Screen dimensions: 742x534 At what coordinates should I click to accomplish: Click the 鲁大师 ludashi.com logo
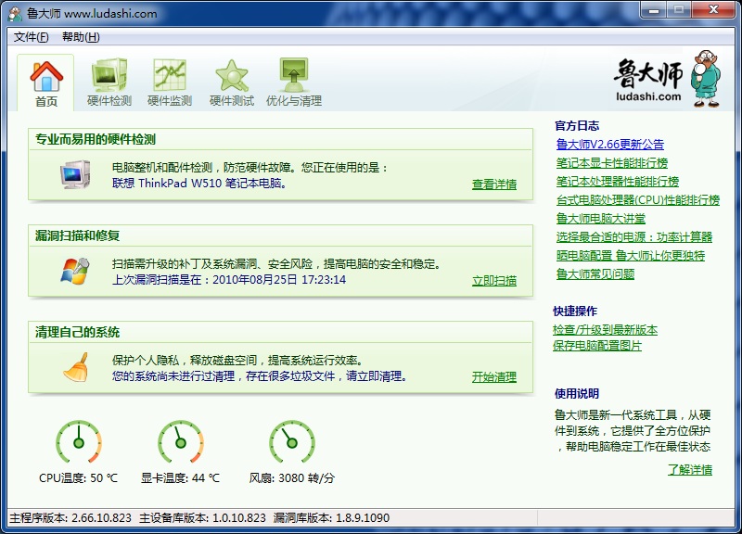click(648, 80)
